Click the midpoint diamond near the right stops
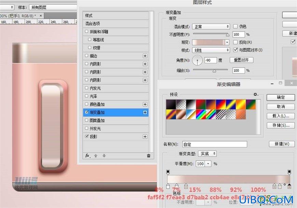This screenshot has width=297, height=208. pyautogui.click(x=285, y=185)
